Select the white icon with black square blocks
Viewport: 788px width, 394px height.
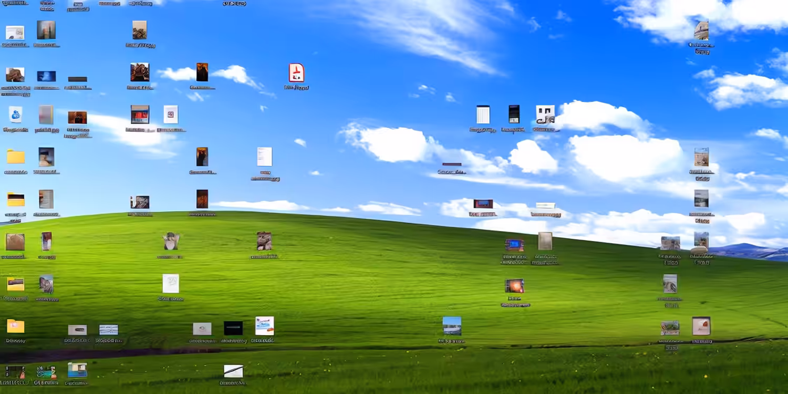545,115
